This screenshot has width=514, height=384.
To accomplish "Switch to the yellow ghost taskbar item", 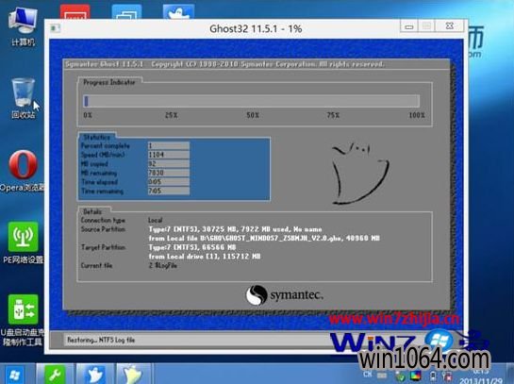I will coord(133,374).
